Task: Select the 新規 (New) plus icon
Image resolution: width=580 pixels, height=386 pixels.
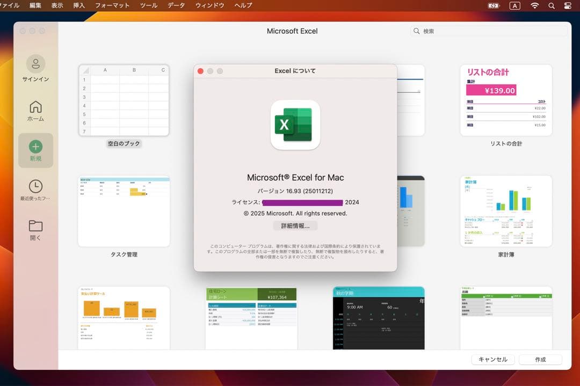Action: point(35,148)
